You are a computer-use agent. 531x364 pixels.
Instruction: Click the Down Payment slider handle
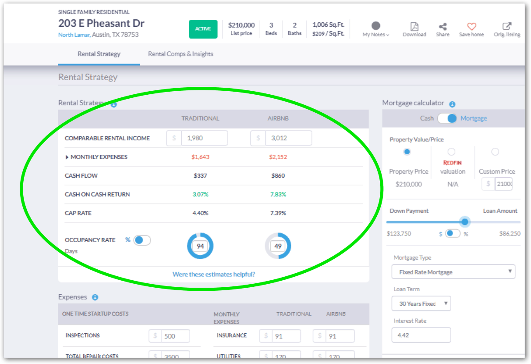[465, 222]
